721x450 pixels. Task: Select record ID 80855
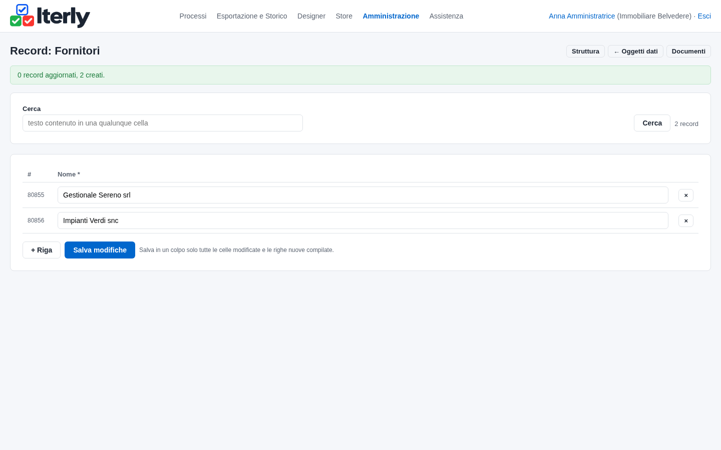tap(36, 195)
